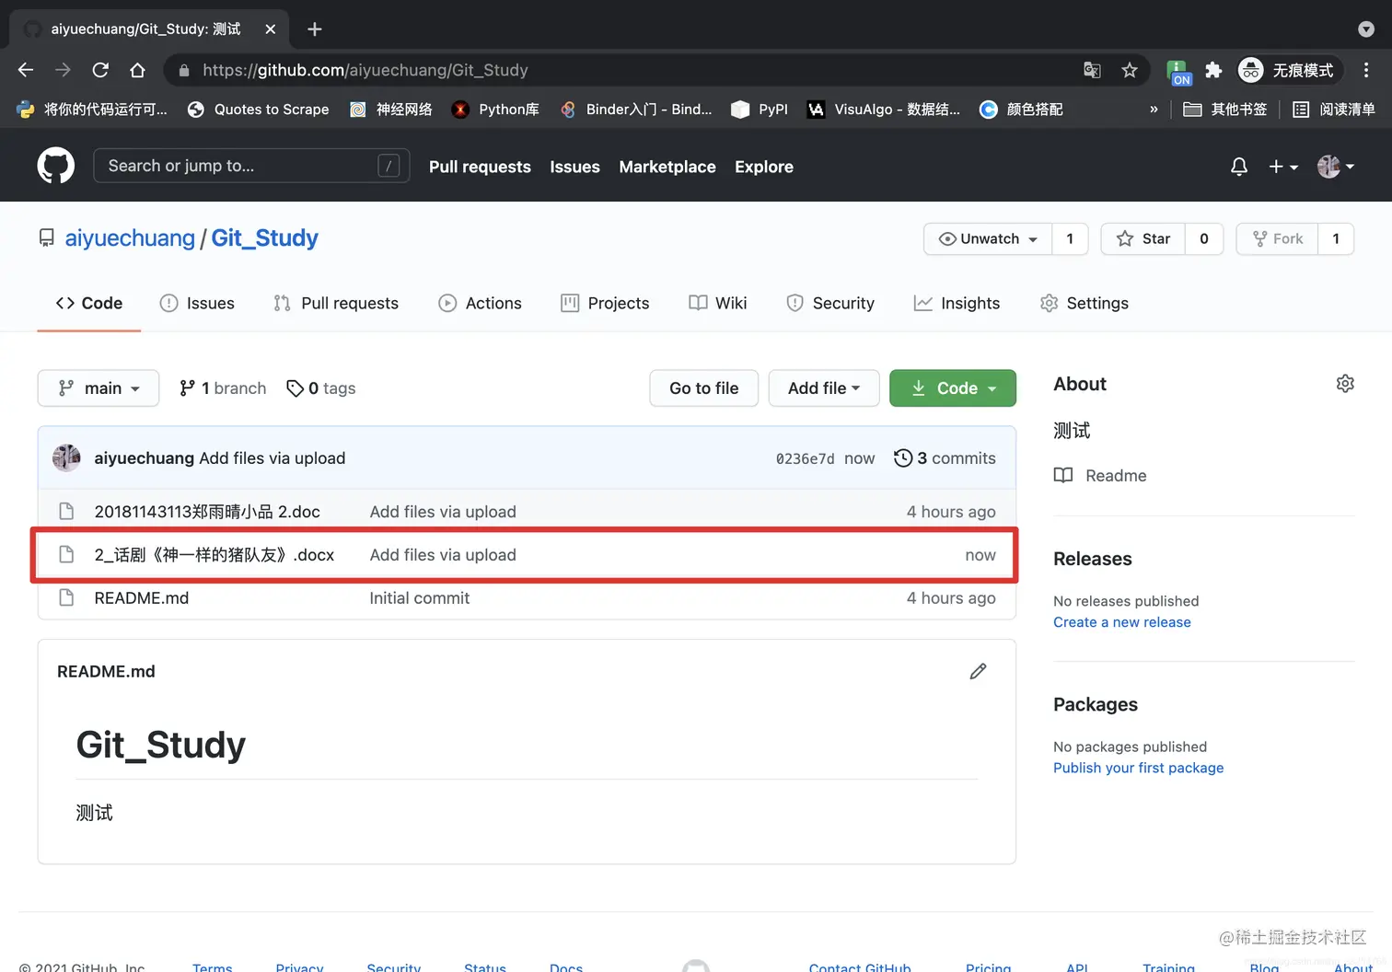View the fork count
Screen dimensions: 1392x972
(1336, 239)
